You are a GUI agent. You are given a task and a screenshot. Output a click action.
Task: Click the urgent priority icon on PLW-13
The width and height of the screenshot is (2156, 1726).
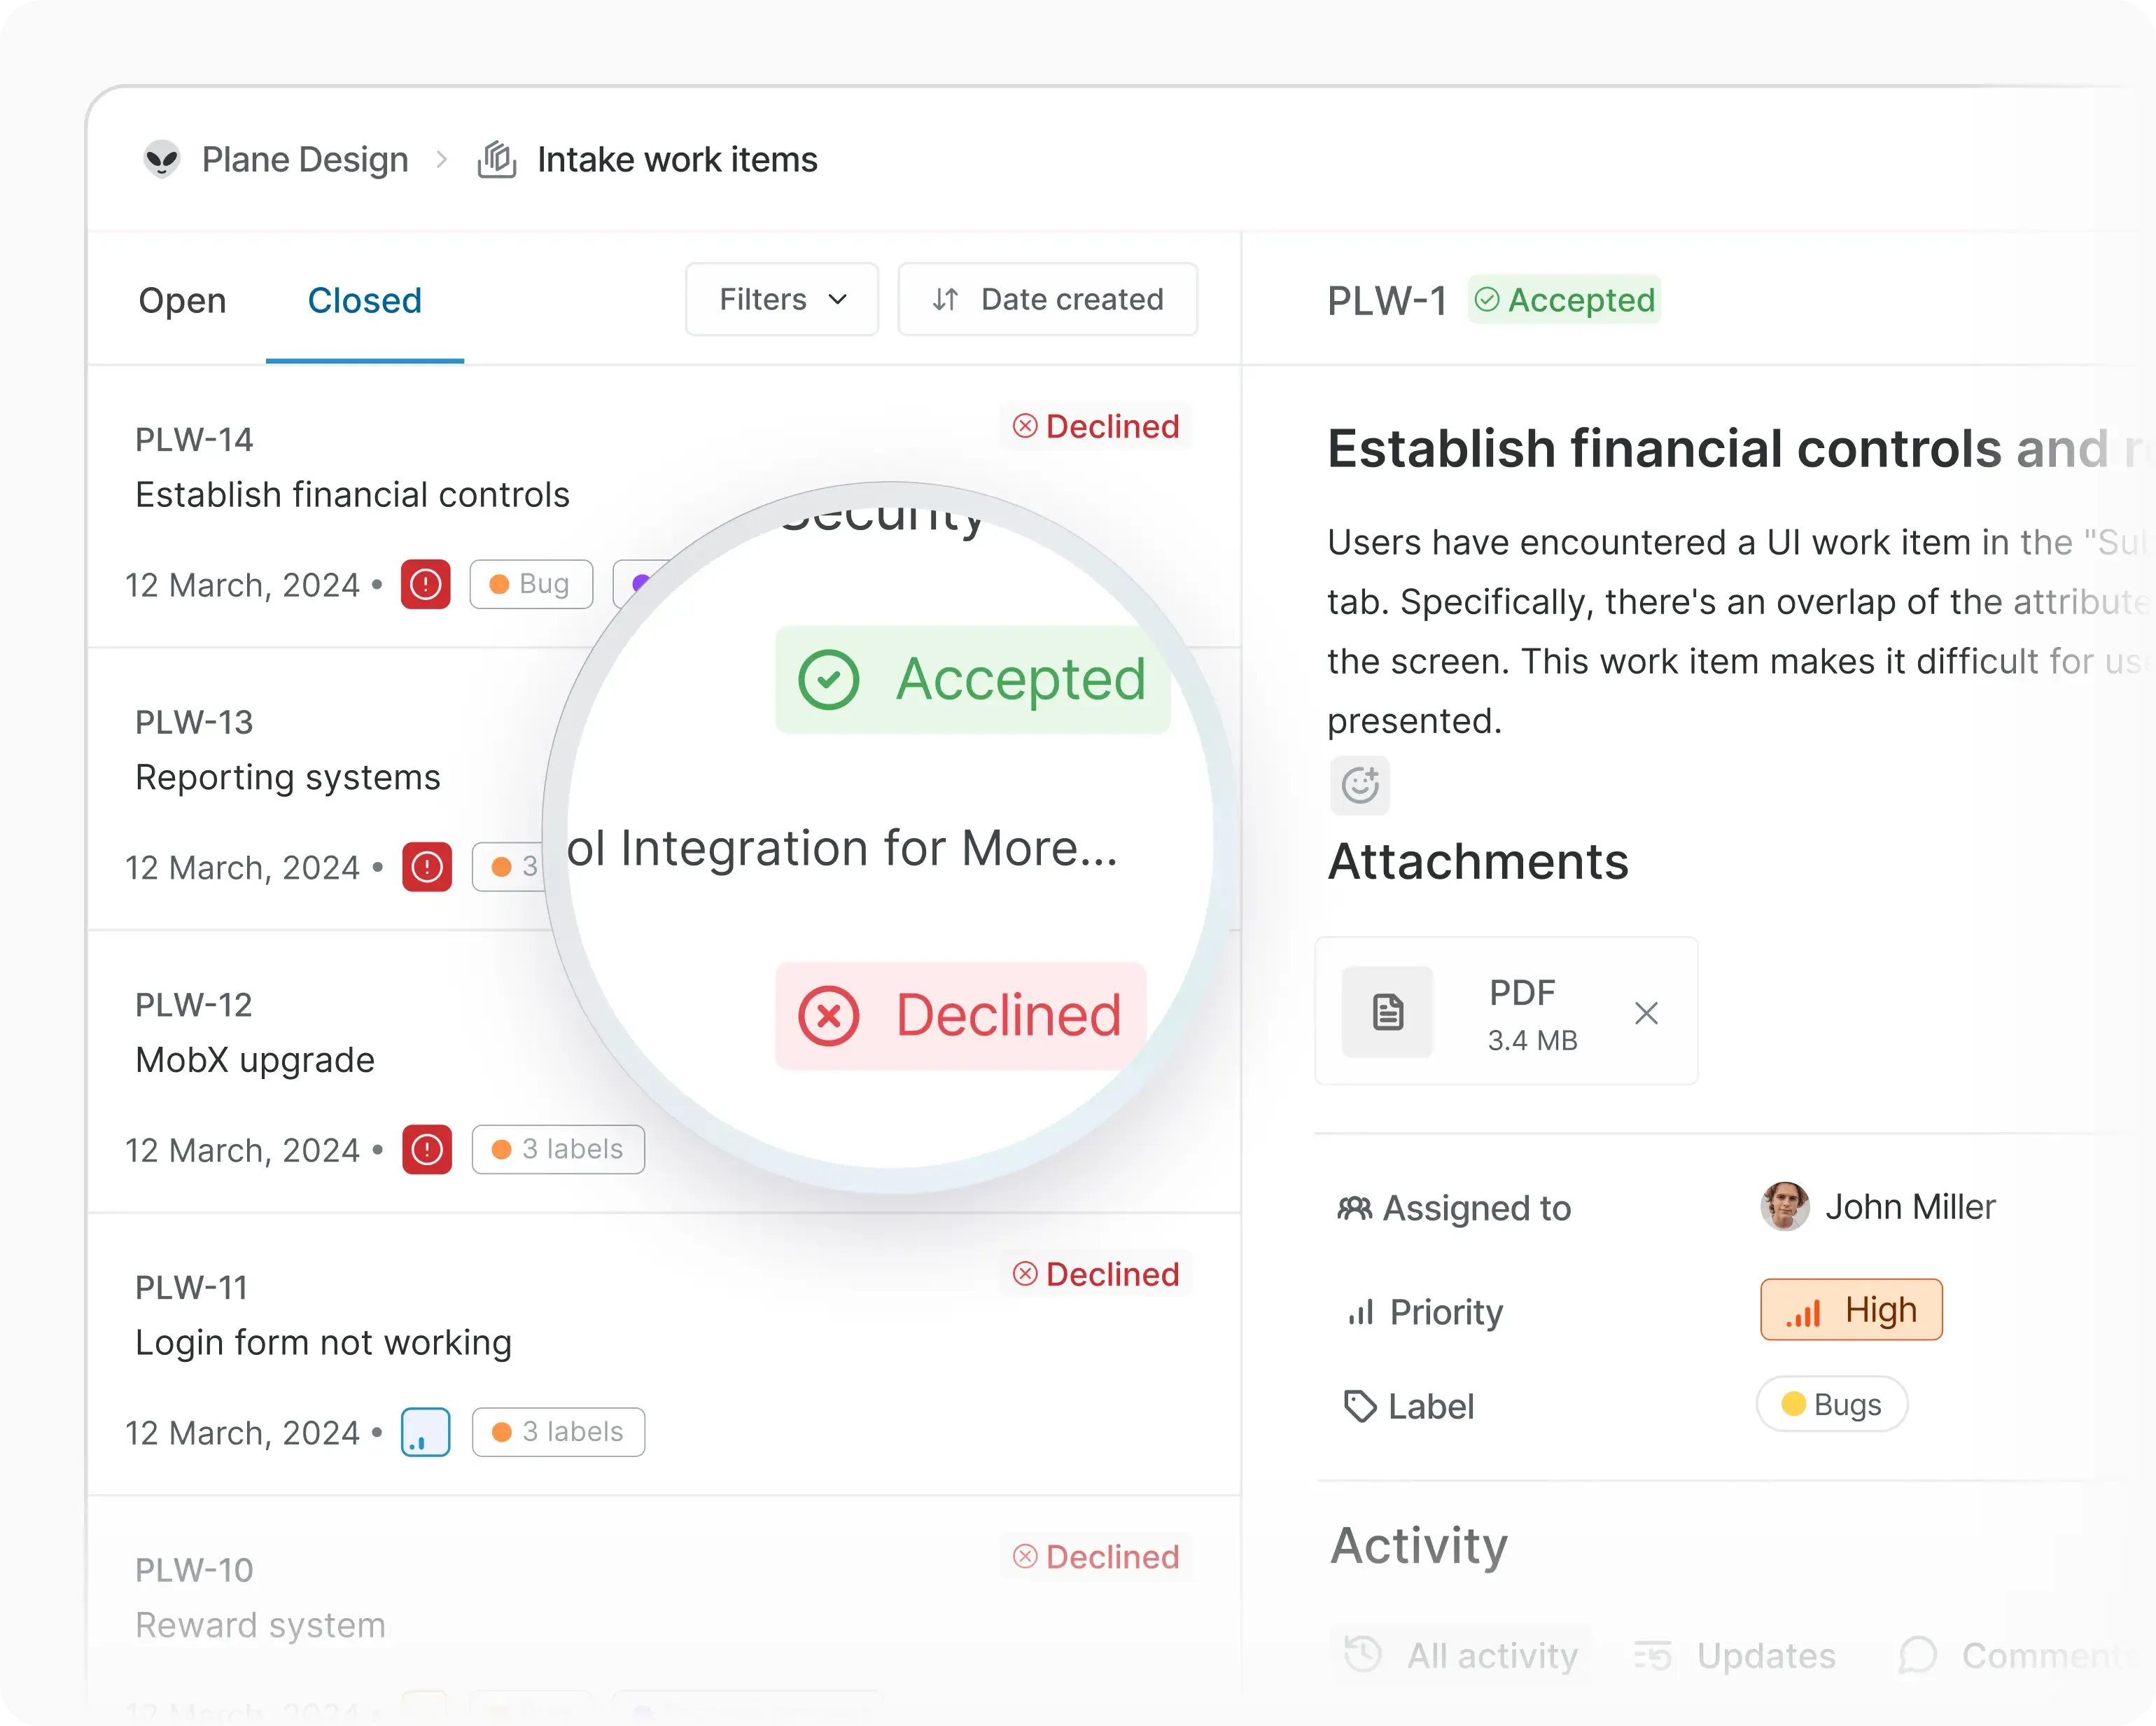pyautogui.click(x=427, y=867)
